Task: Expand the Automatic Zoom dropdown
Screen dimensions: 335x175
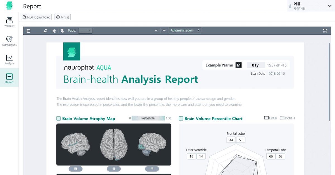Action: pyautogui.click(x=185, y=30)
